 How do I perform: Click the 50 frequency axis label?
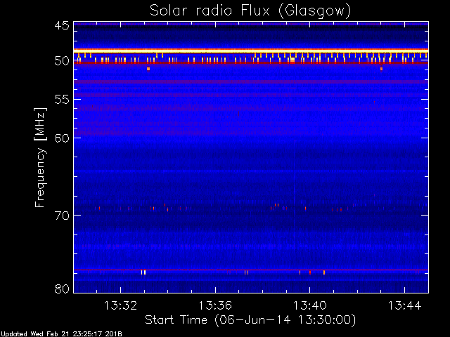[62, 61]
